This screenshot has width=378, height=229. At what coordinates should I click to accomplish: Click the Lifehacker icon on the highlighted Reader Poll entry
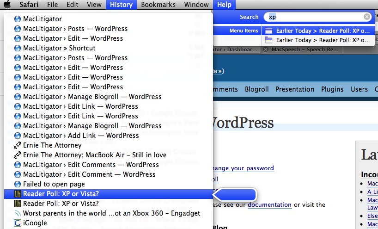click(18, 194)
